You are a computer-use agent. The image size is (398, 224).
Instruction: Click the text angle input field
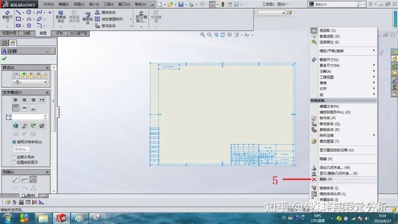[x=28, y=117]
